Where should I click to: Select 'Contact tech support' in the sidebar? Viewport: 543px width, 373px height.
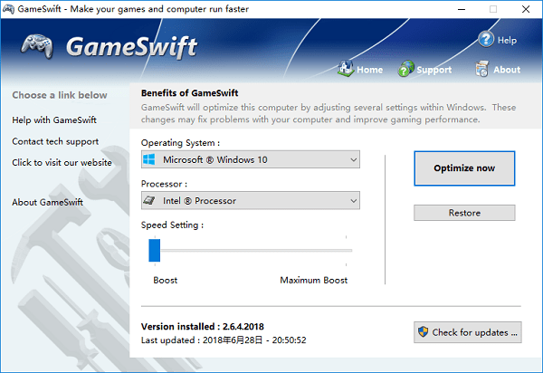click(55, 141)
